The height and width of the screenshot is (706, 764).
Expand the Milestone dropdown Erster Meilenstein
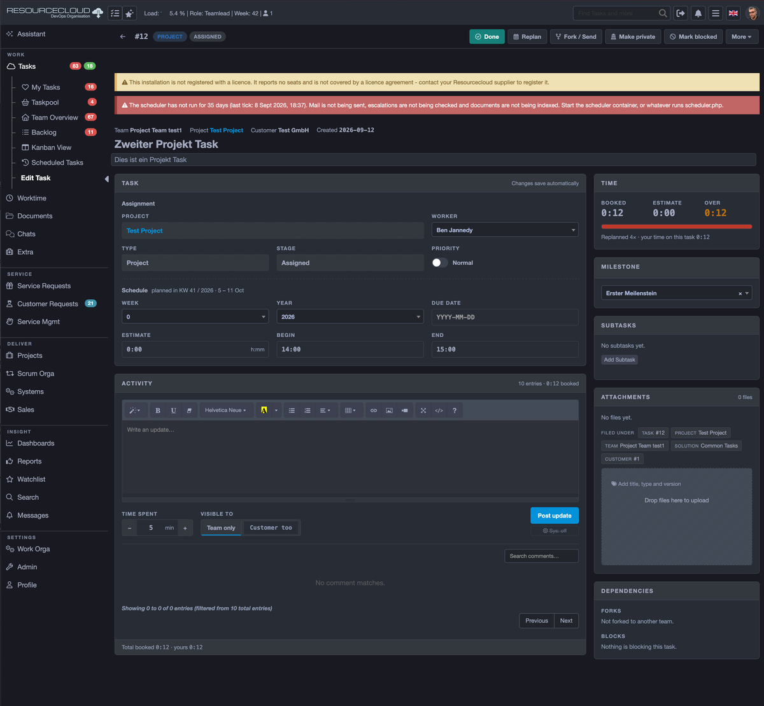pyautogui.click(x=676, y=293)
